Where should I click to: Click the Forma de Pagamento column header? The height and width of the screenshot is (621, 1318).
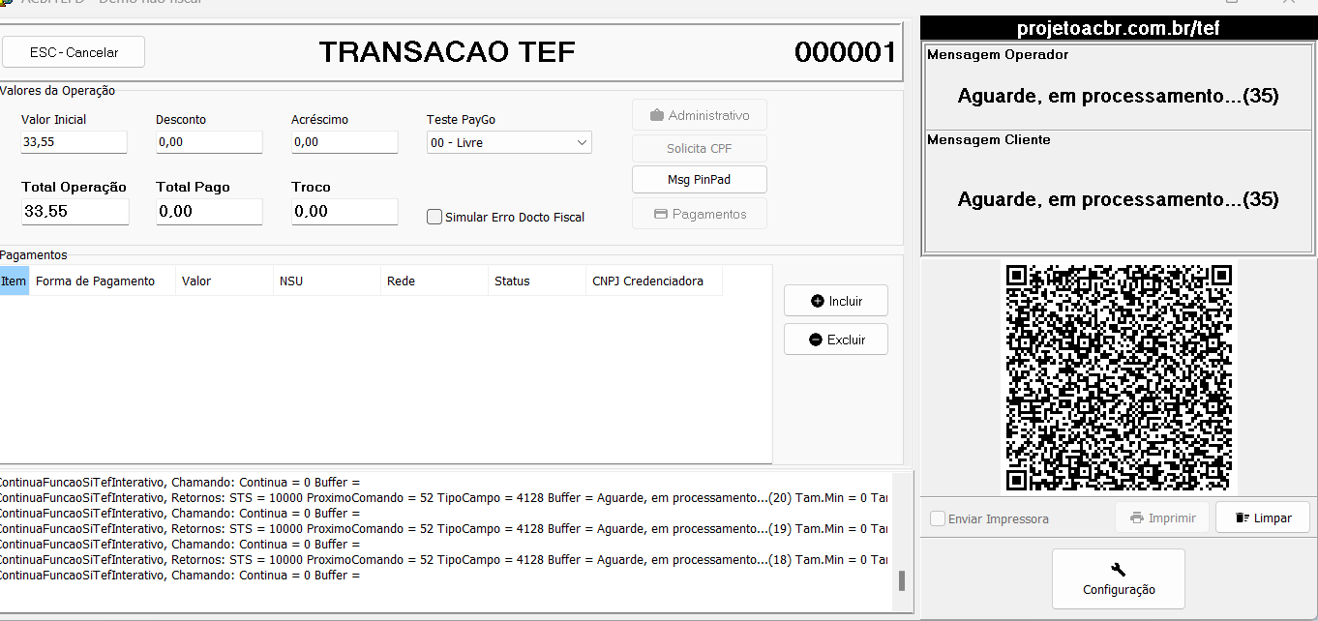click(x=103, y=281)
